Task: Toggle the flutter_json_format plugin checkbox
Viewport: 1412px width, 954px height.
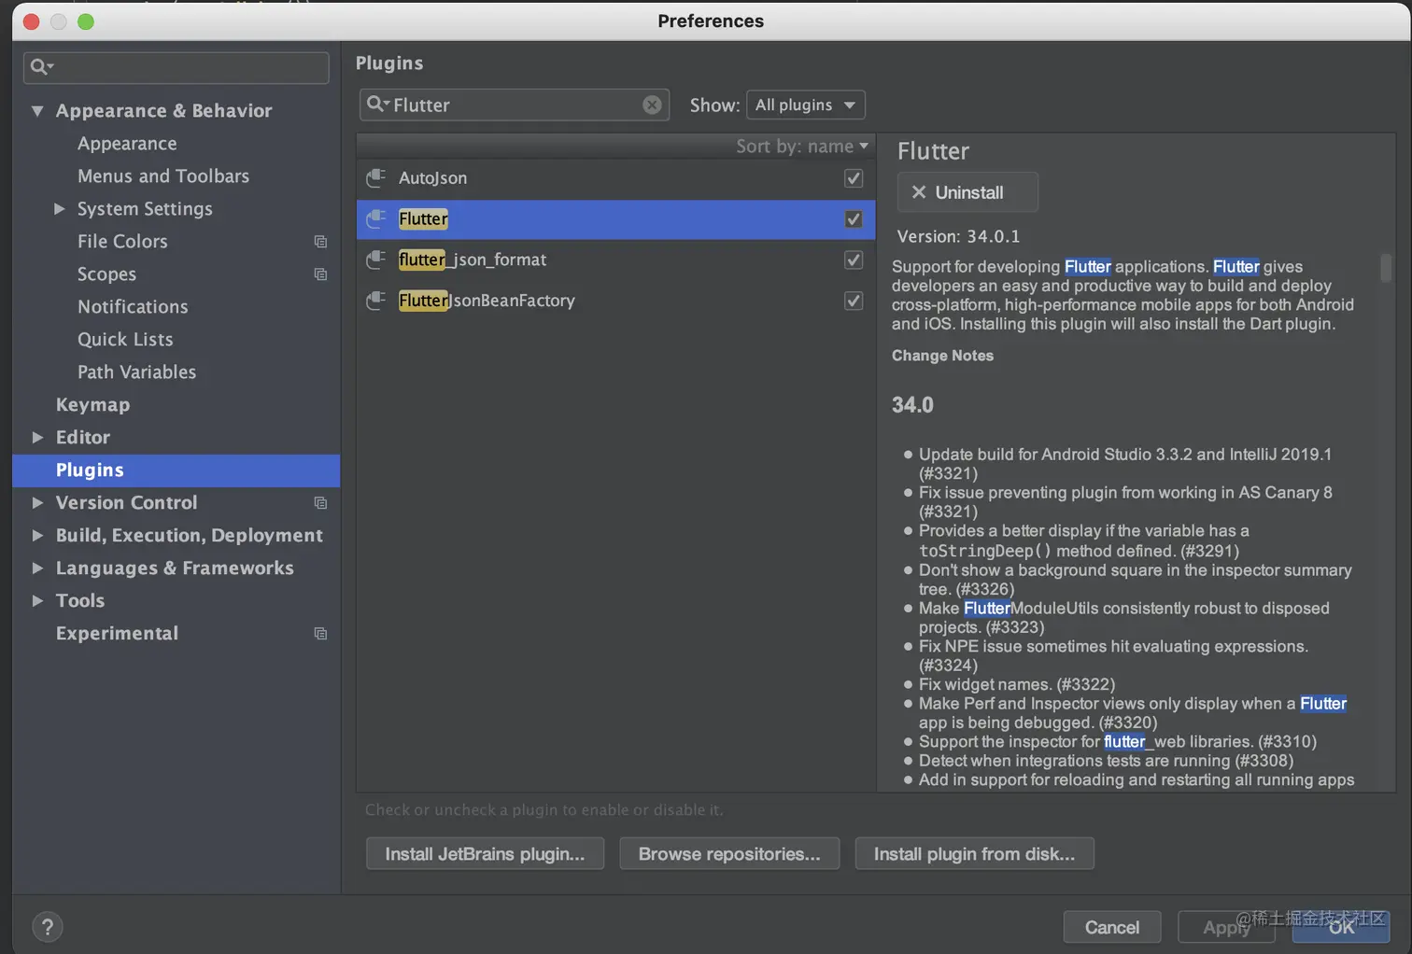Action: coord(854,260)
